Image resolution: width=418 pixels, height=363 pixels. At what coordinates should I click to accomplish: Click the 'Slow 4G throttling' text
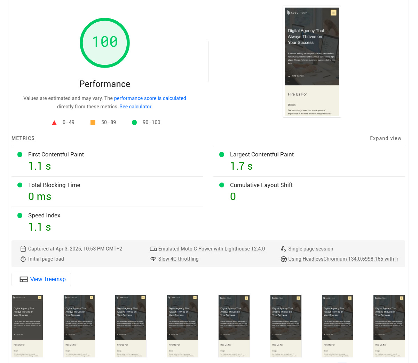click(179, 259)
